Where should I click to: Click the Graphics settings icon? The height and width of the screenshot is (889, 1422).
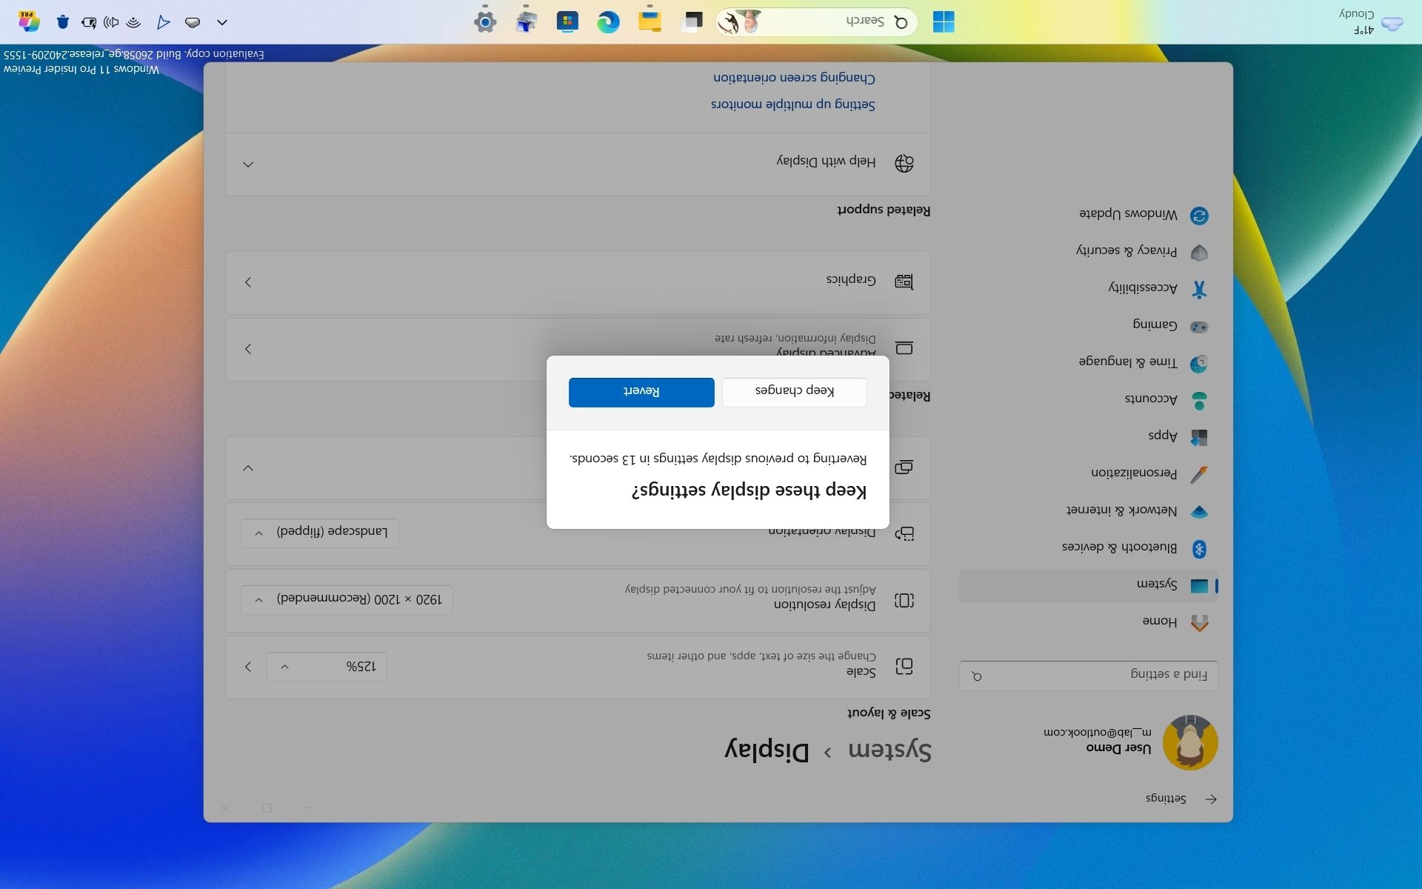[905, 282]
